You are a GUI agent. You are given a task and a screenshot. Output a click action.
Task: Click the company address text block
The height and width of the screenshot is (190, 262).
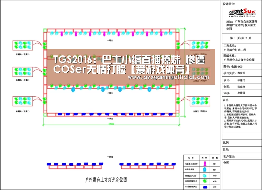point(241,25)
